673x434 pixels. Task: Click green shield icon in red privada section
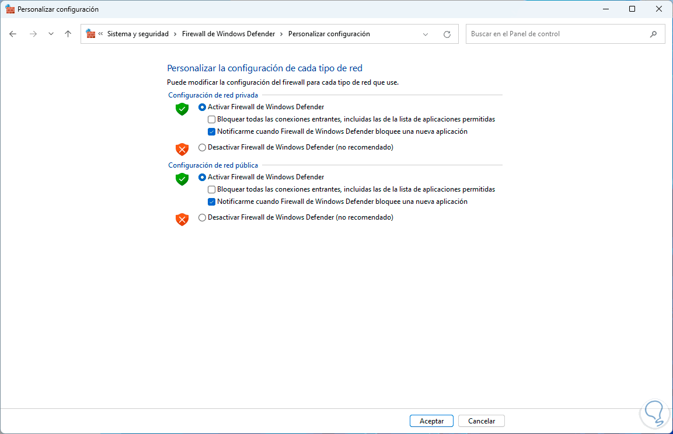pyautogui.click(x=182, y=109)
